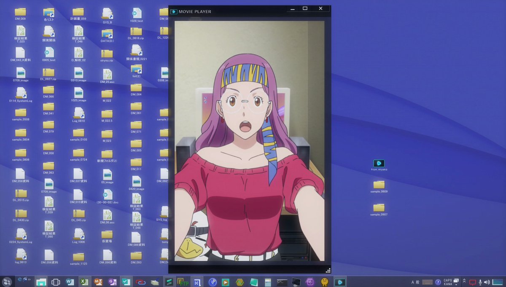Close the Movie Player window

click(320, 8)
